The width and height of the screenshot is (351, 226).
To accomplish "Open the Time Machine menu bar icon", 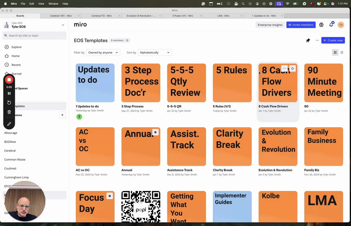I will pyautogui.click(x=250, y=4).
